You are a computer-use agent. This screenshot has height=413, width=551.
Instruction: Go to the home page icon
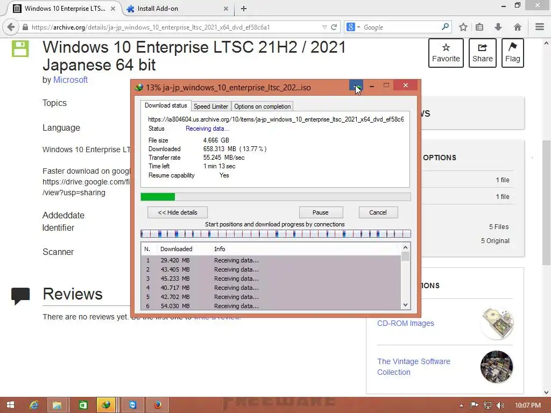click(x=517, y=27)
